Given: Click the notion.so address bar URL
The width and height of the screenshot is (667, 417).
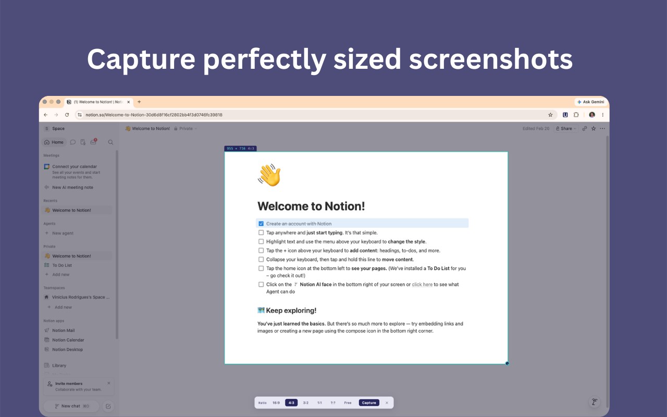Looking at the screenshot, I should pyautogui.click(x=154, y=115).
